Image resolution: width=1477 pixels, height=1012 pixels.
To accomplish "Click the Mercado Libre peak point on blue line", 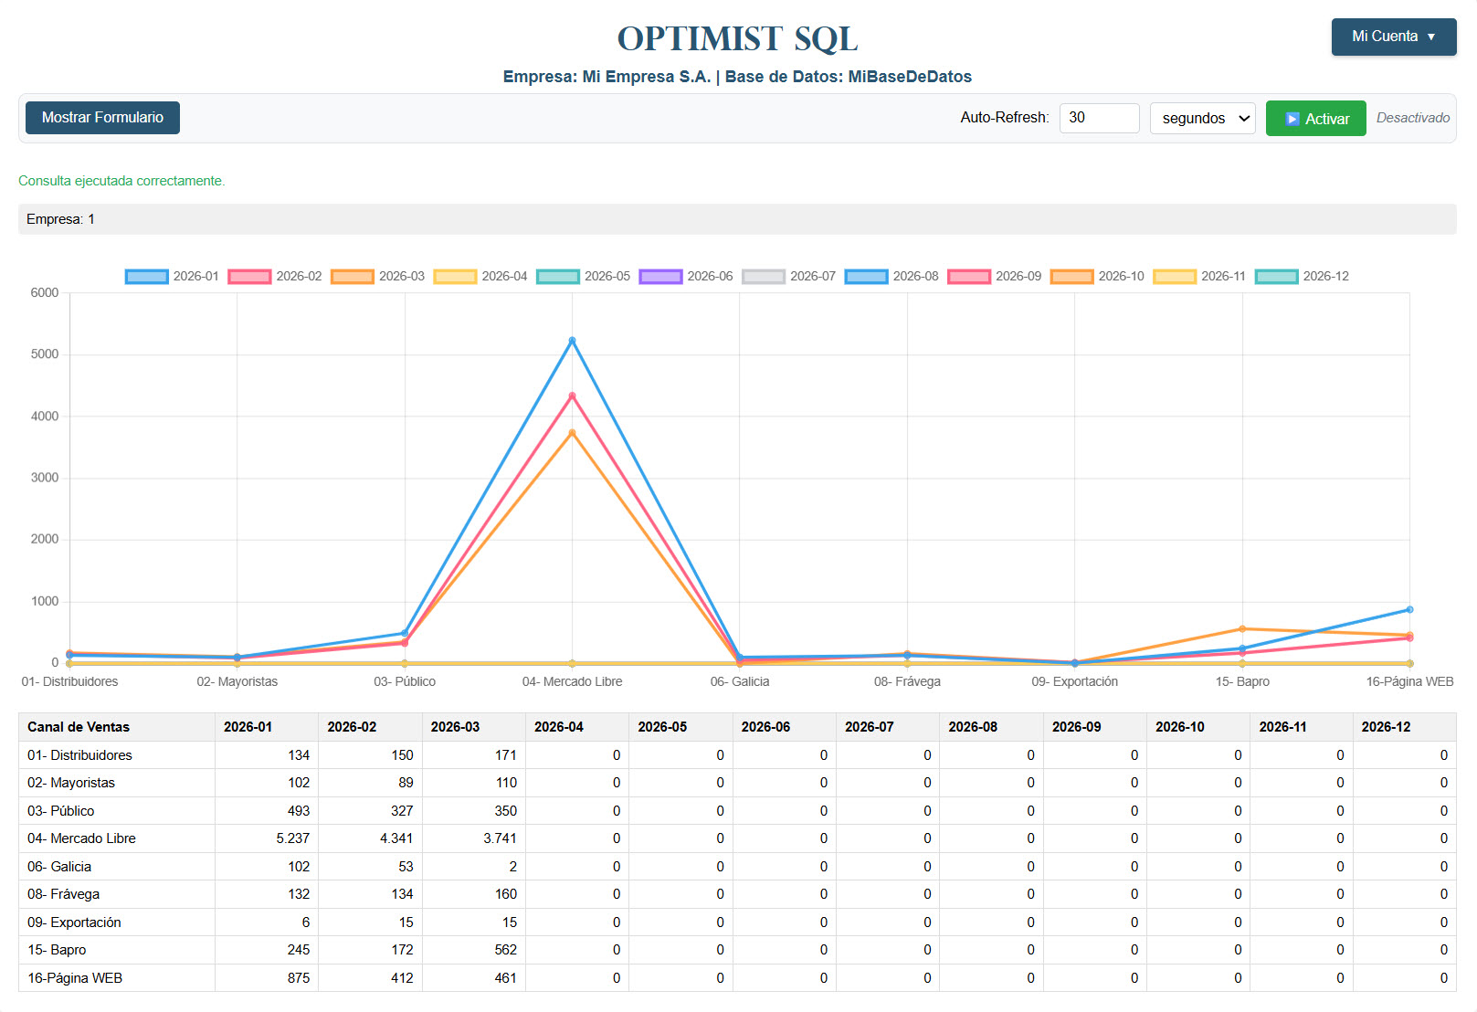I will point(572,341).
